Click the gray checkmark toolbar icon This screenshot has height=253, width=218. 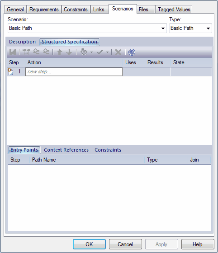pos(100,52)
